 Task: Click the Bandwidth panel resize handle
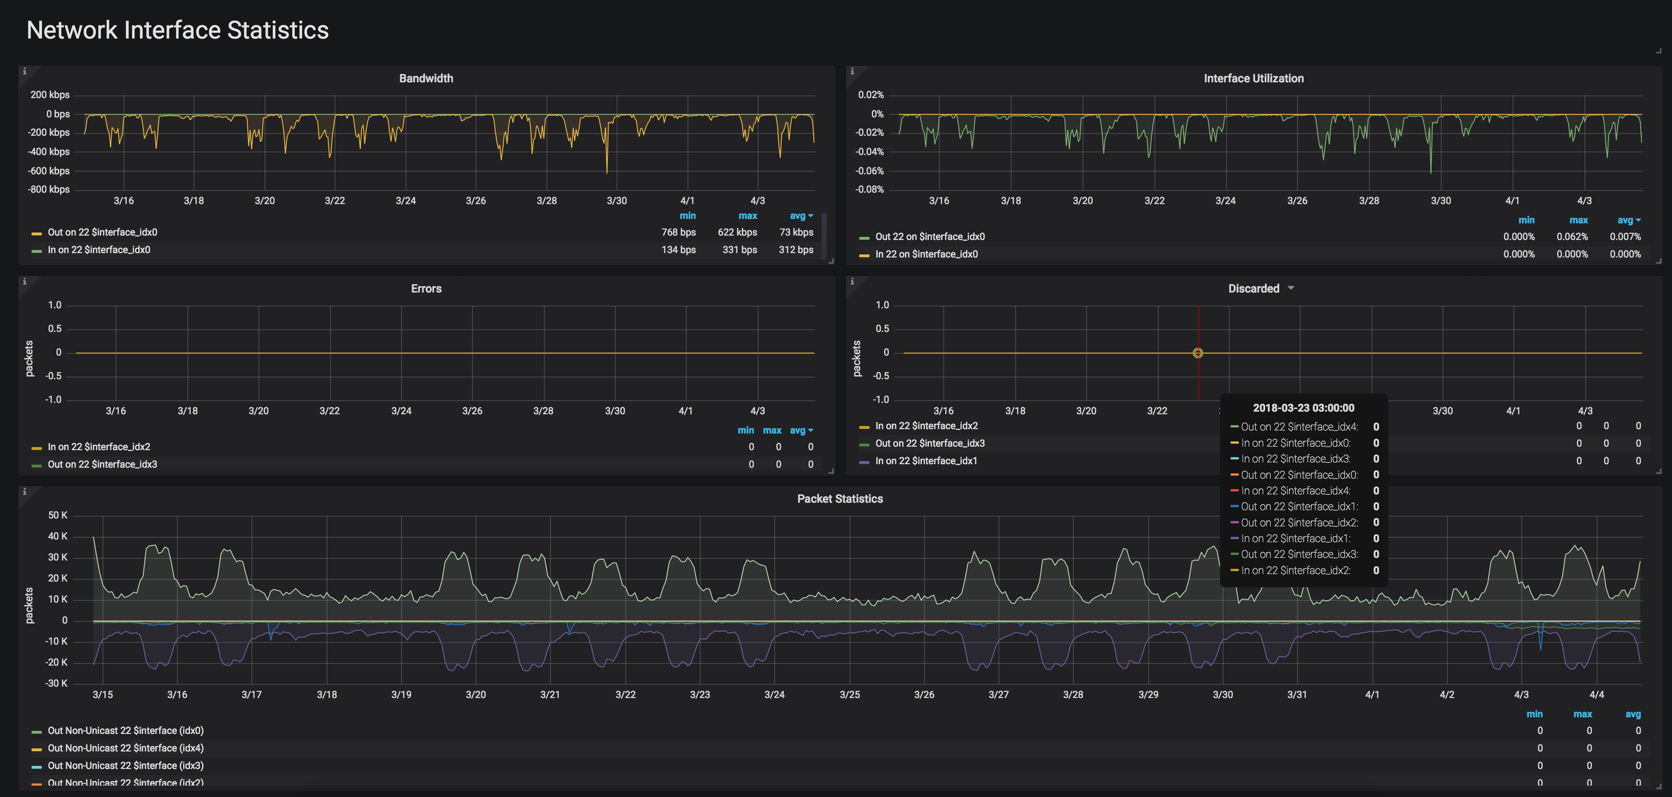tap(831, 261)
